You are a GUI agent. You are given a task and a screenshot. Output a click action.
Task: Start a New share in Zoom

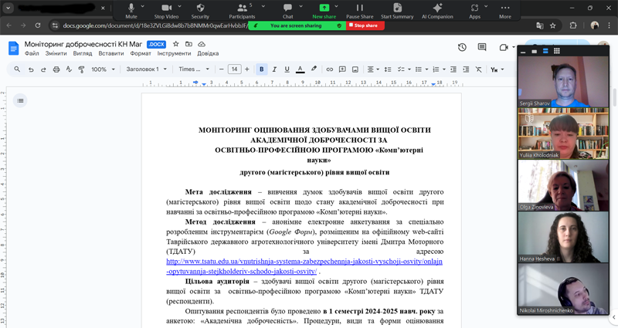coord(324,11)
